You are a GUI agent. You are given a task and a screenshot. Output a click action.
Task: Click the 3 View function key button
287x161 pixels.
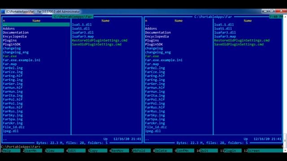point(55,151)
